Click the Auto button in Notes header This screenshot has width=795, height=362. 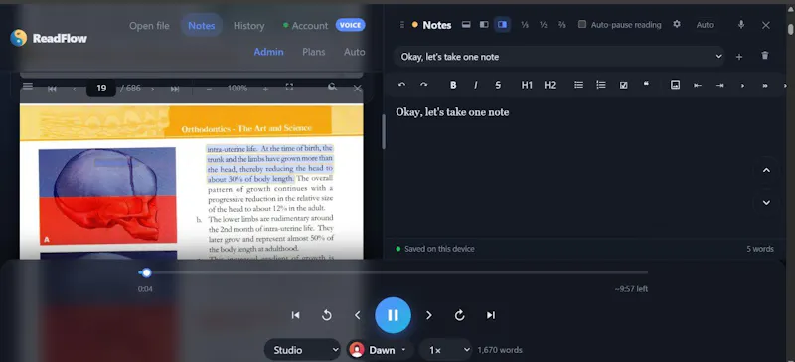tap(705, 25)
